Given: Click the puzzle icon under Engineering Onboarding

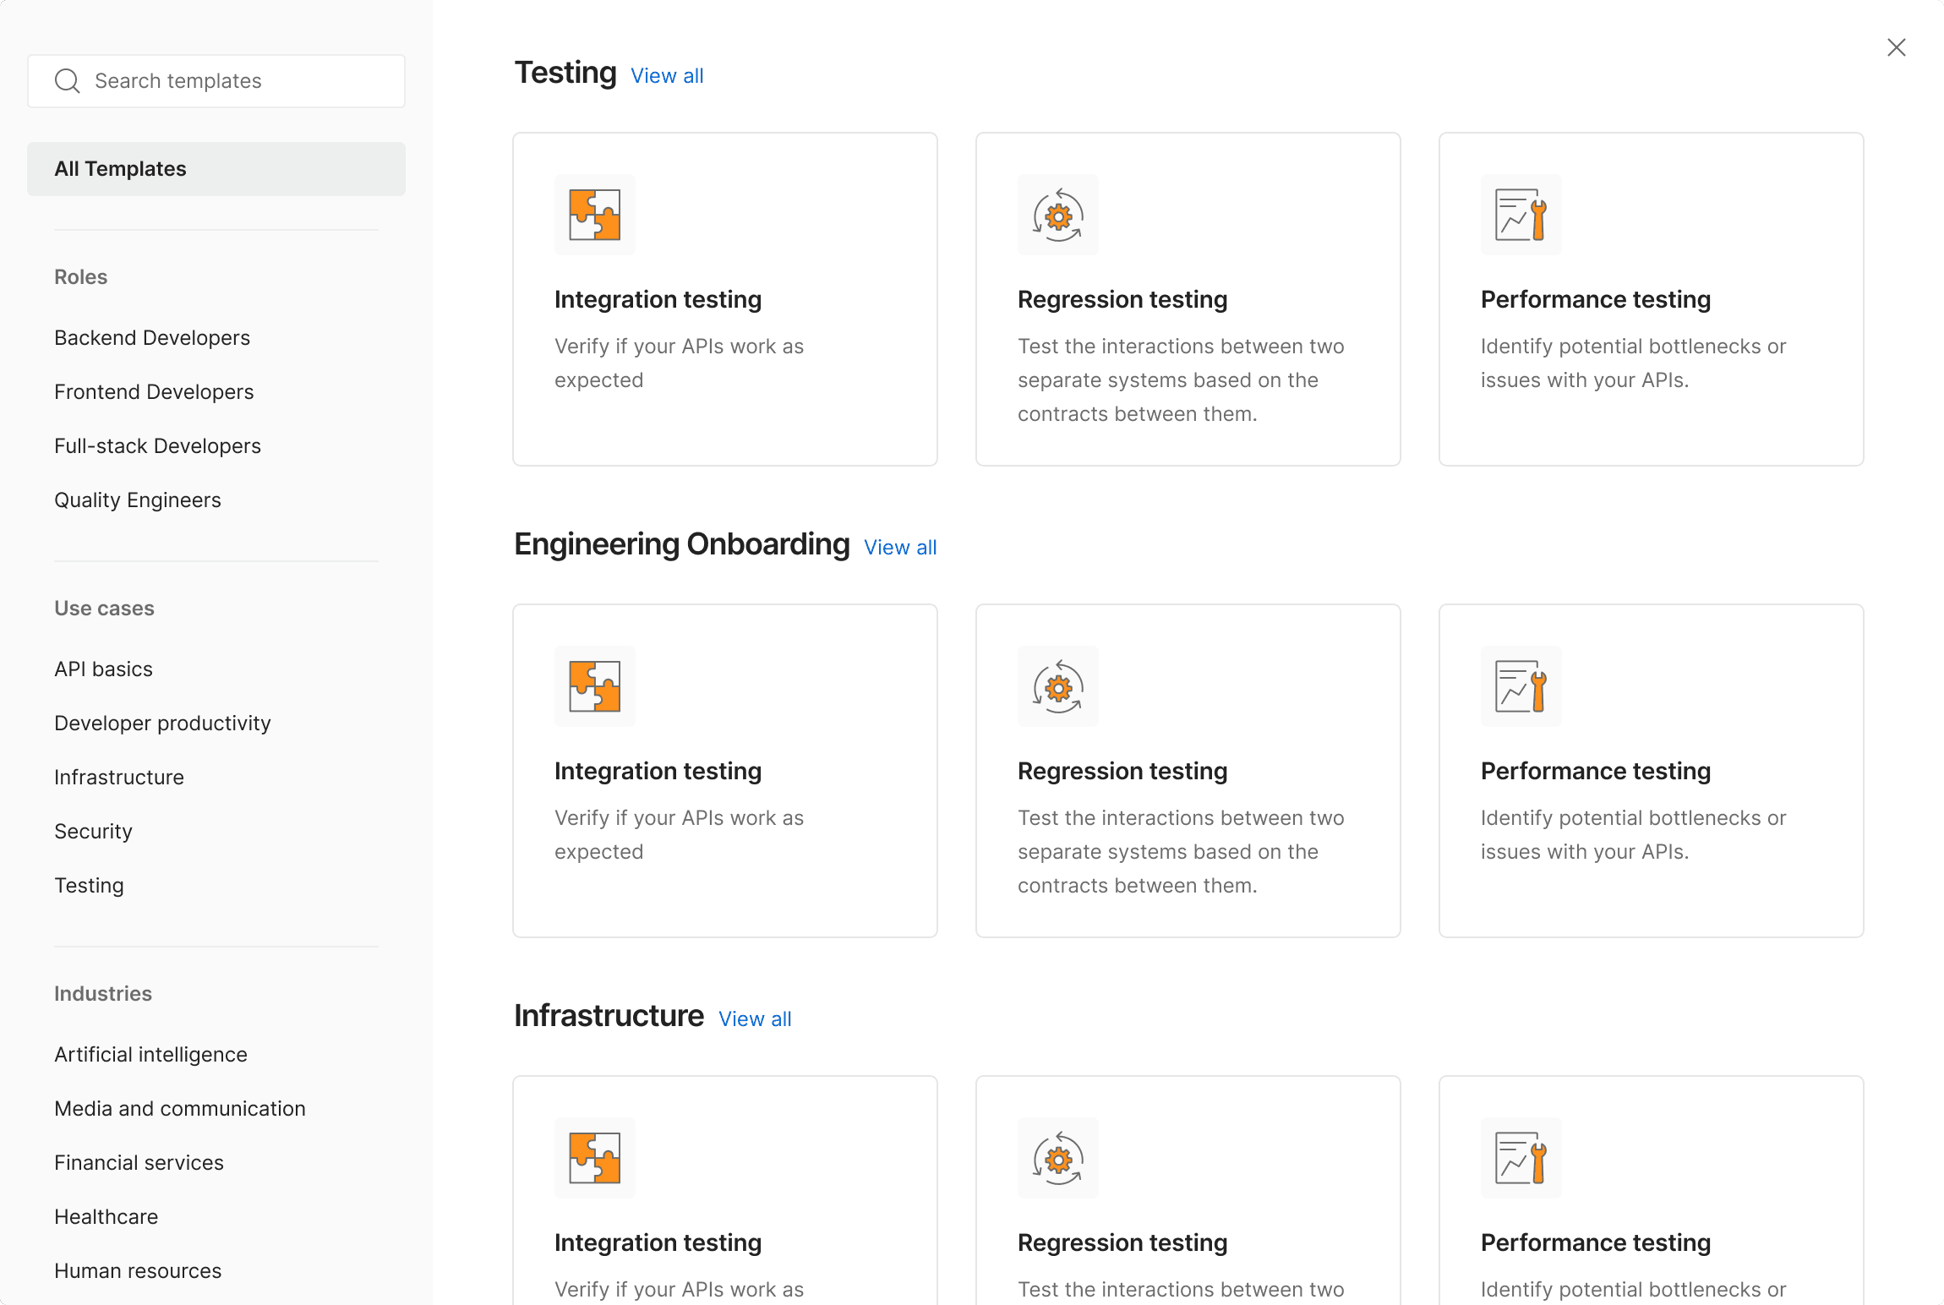Looking at the screenshot, I should click(594, 686).
